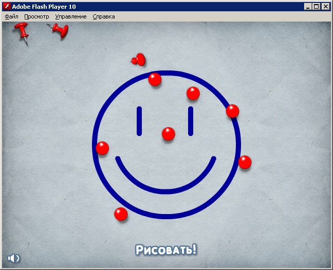Click the red ball below the circle's bottom-left
Image resolution: width=333 pixels, height=270 pixels.
[121, 214]
